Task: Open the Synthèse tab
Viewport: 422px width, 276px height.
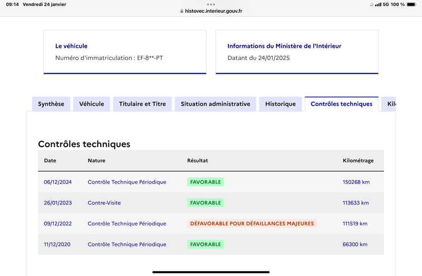Action: tap(51, 104)
